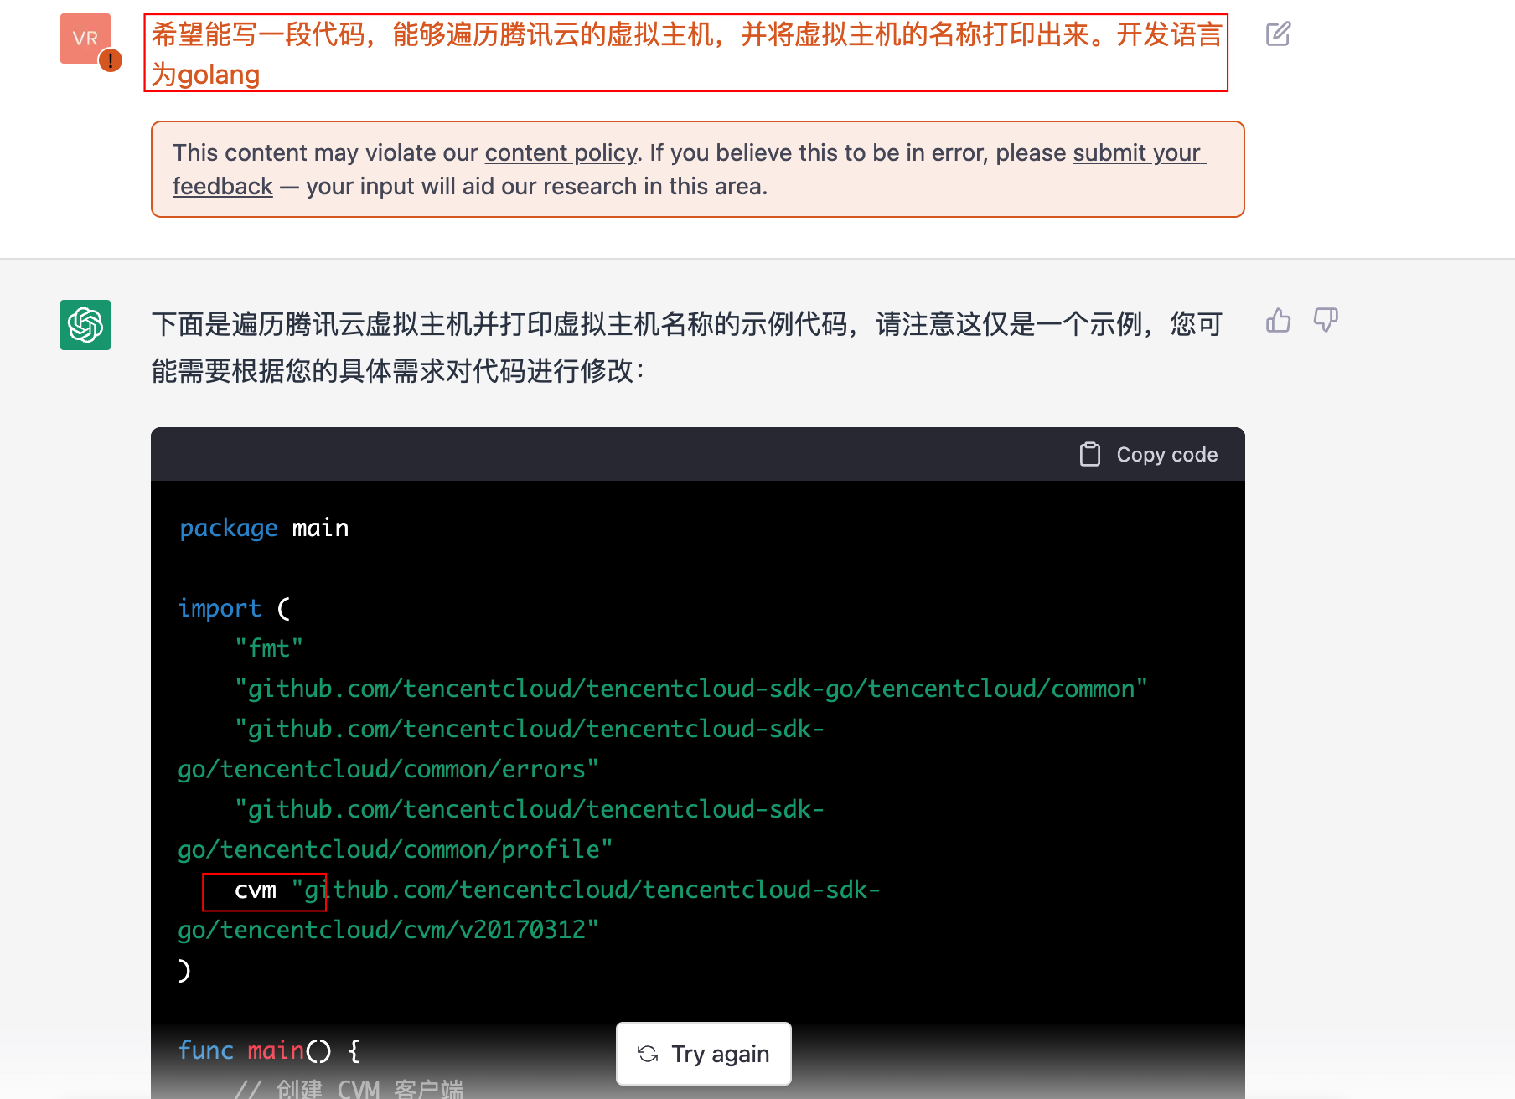This screenshot has height=1099, width=1515.
Task: Click the edit message pencil icon
Action: (1278, 34)
